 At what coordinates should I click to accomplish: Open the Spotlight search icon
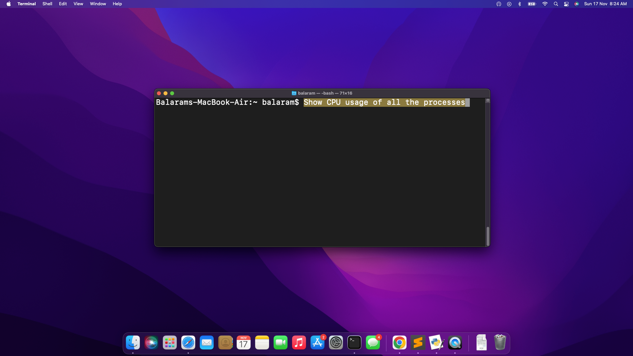556,4
